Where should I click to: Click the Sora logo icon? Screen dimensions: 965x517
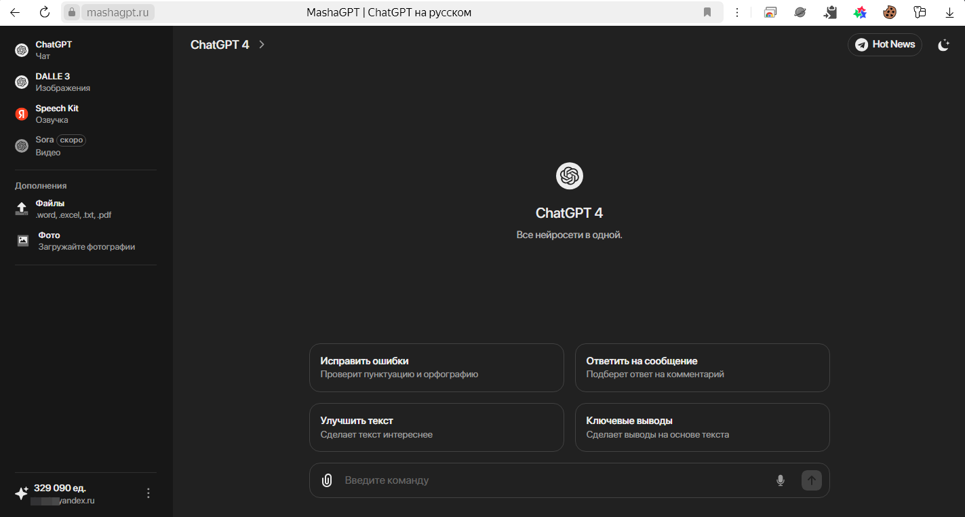22,146
